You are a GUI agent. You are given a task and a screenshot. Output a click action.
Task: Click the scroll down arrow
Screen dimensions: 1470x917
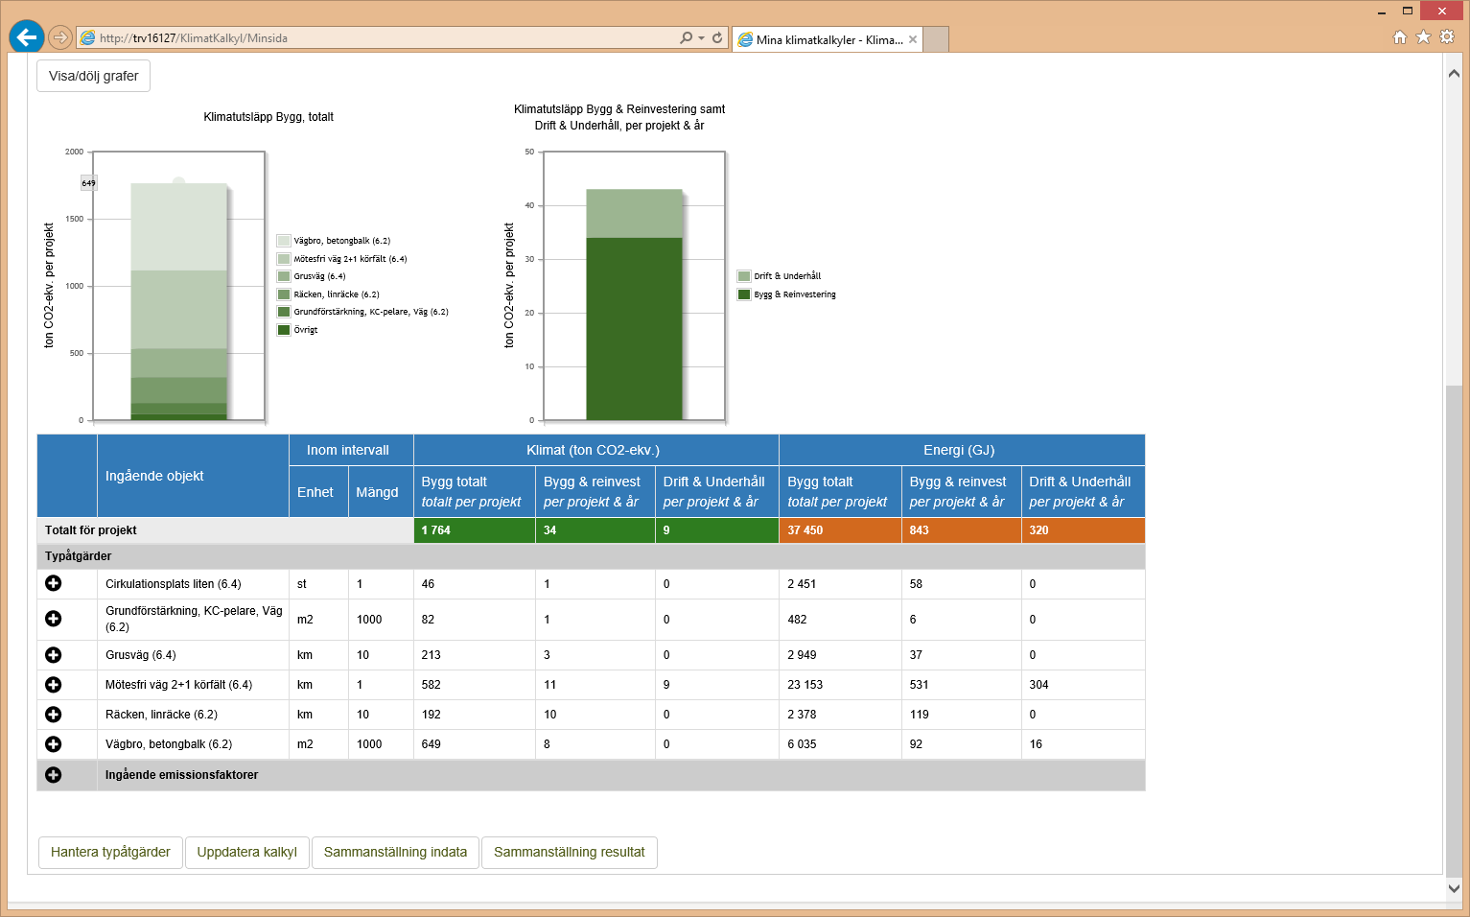pyautogui.click(x=1454, y=888)
